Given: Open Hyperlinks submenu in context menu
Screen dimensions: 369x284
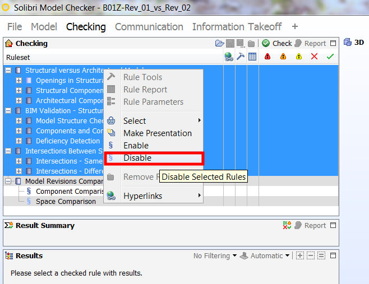Looking at the screenshot, I should (154, 196).
